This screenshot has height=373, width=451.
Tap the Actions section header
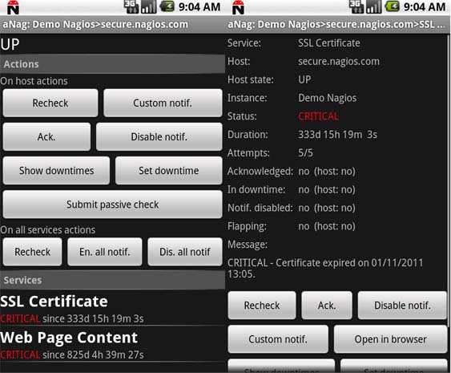coord(112,64)
